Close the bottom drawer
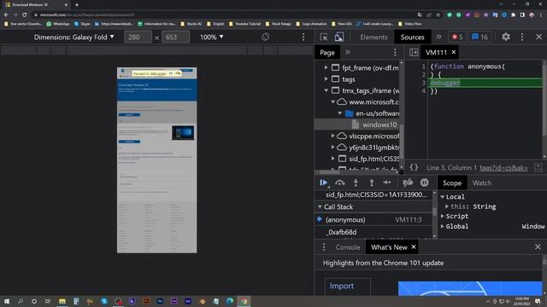Screen dimensions: 547x307 click(x=538, y=246)
